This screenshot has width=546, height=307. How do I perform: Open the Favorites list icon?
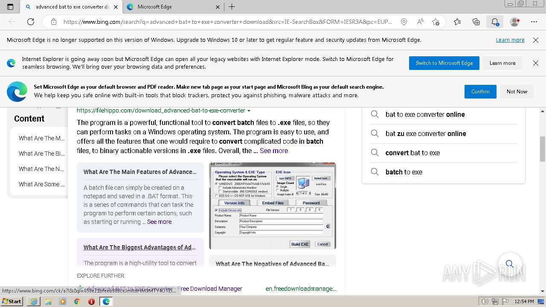[457, 22]
